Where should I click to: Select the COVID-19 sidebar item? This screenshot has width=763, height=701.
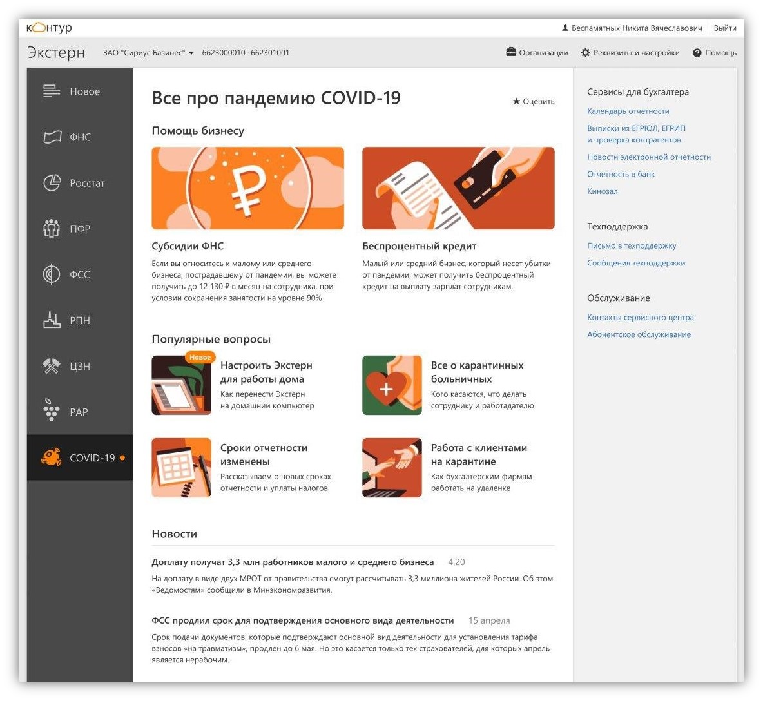point(80,457)
